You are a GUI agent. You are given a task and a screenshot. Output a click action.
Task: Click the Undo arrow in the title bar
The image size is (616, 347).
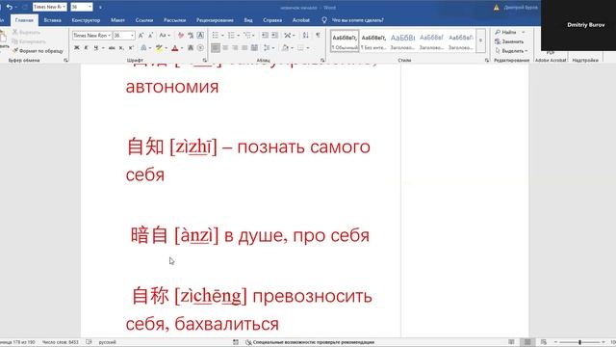10,7
